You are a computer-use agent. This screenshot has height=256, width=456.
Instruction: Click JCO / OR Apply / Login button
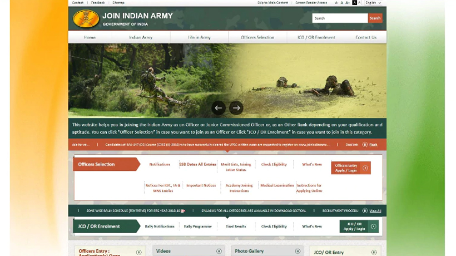[359, 227]
